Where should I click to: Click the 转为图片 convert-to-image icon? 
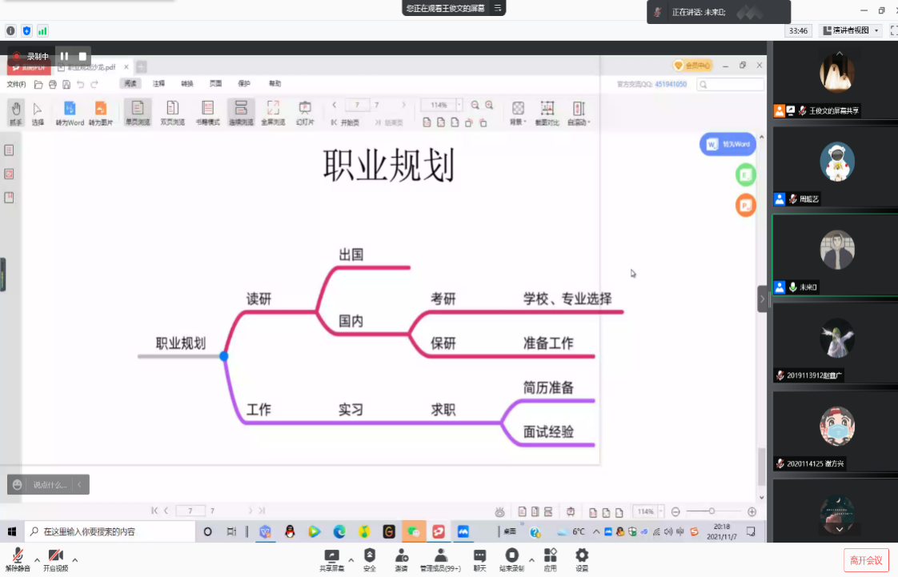100,111
